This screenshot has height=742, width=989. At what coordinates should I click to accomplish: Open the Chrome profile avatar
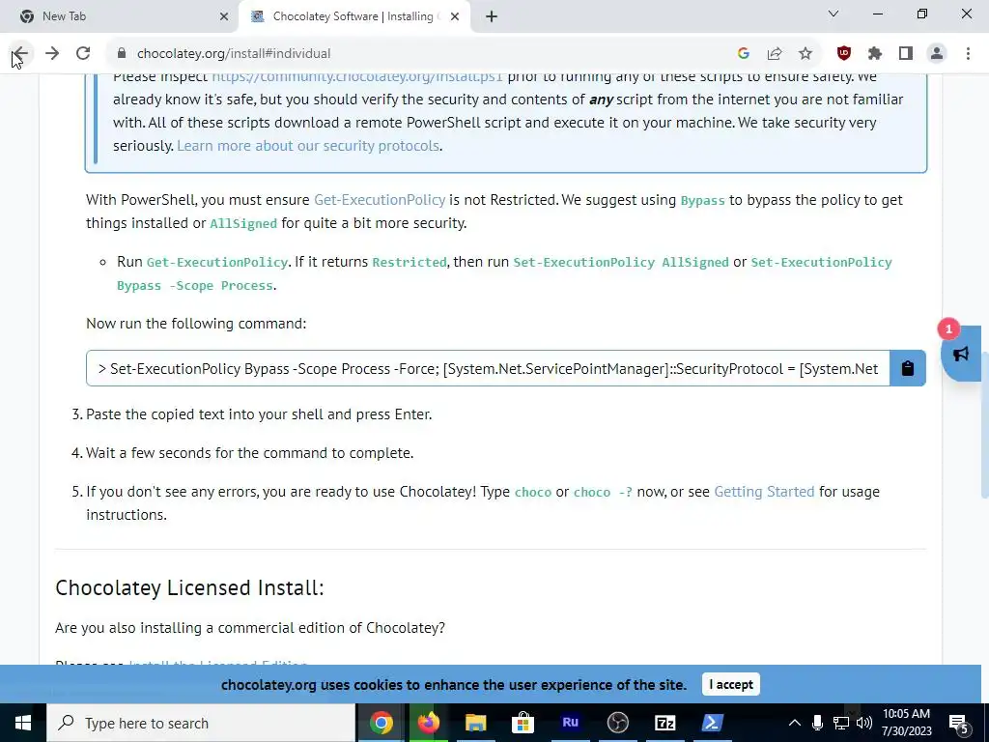(x=937, y=54)
